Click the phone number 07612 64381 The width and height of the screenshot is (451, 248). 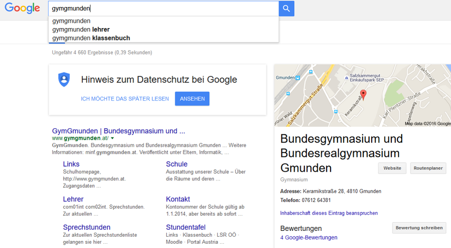pyautogui.click(x=316, y=200)
